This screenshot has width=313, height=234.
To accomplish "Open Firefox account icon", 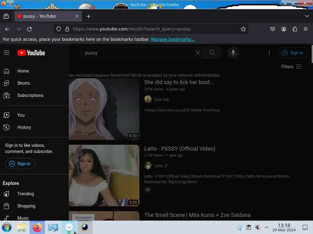I will pyautogui.click(x=284, y=29).
